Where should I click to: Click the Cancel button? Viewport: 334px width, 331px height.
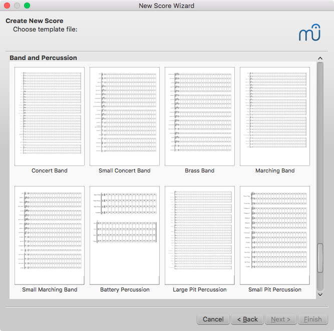213,319
